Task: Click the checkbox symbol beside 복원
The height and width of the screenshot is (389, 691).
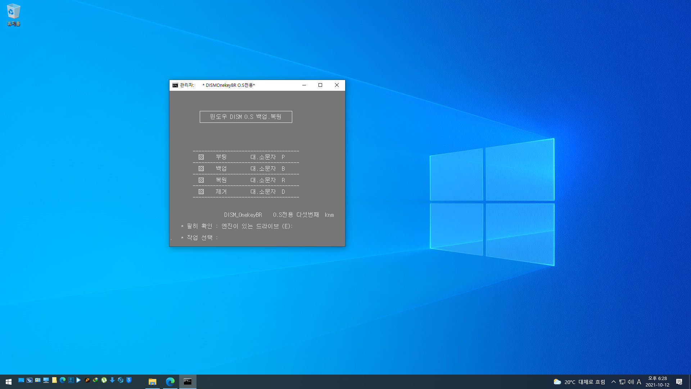Action: pyautogui.click(x=201, y=180)
